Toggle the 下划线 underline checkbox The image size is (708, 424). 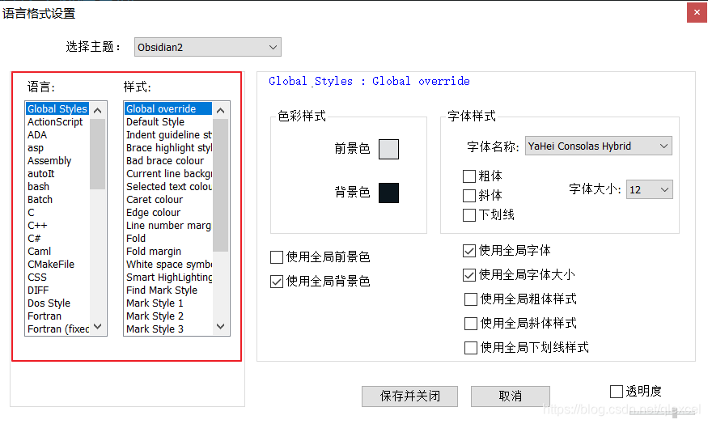click(469, 215)
